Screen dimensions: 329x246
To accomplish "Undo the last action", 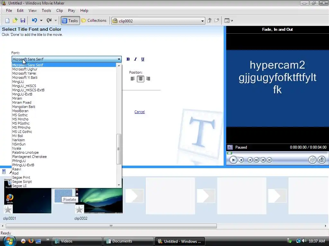I will [34, 20].
